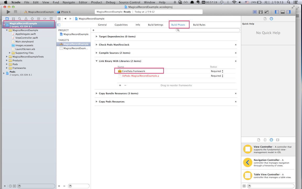Hide the project and targets list

(59, 25)
